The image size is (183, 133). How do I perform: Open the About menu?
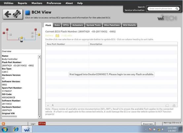pyautogui.click(x=69, y=3)
